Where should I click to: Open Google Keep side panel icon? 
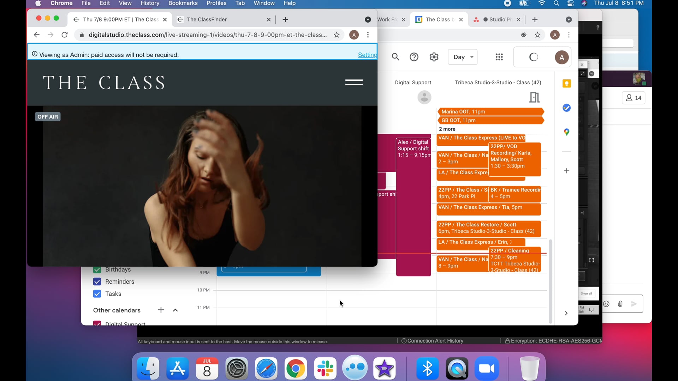pos(566,84)
